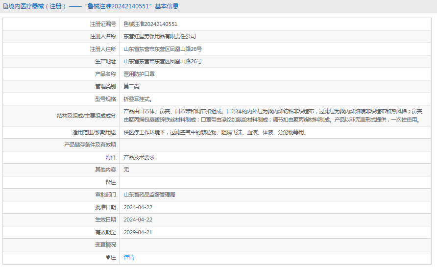Click the 结构及组成/主要组成成分 label
Viewport: 437px width, 269px height.
click(86, 116)
